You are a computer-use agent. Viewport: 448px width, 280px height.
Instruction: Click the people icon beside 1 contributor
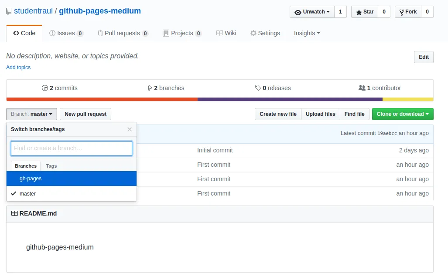point(362,88)
